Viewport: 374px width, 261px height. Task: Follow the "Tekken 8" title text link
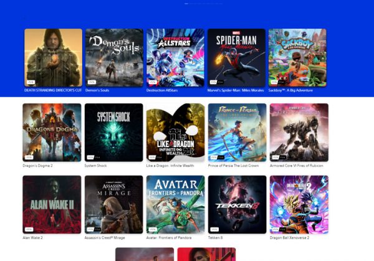coord(216,237)
